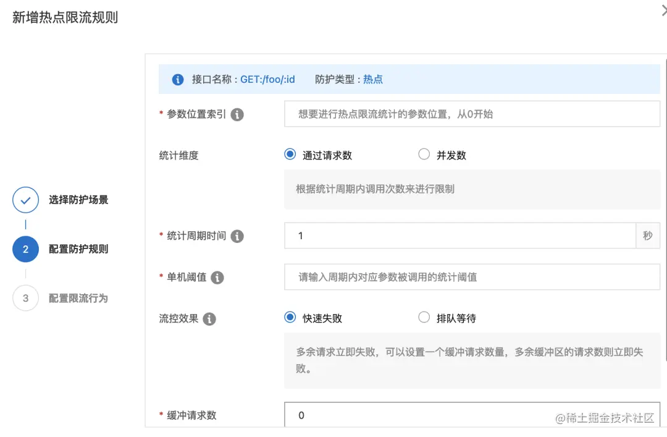Click step 3 circle 配置限流行为

click(x=25, y=298)
